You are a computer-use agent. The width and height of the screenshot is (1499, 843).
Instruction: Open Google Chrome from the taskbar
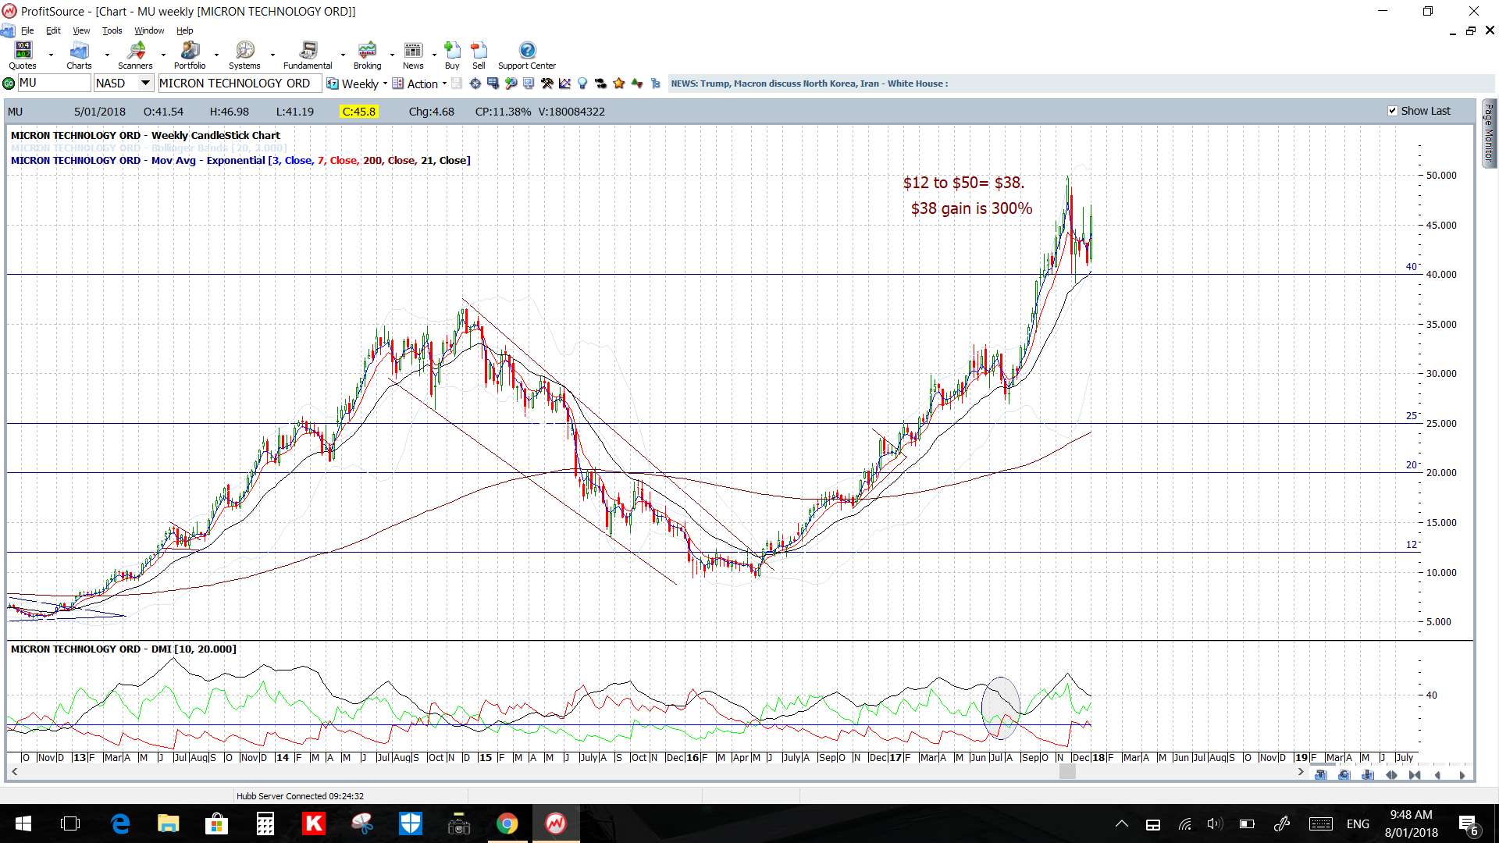click(x=507, y=823)
